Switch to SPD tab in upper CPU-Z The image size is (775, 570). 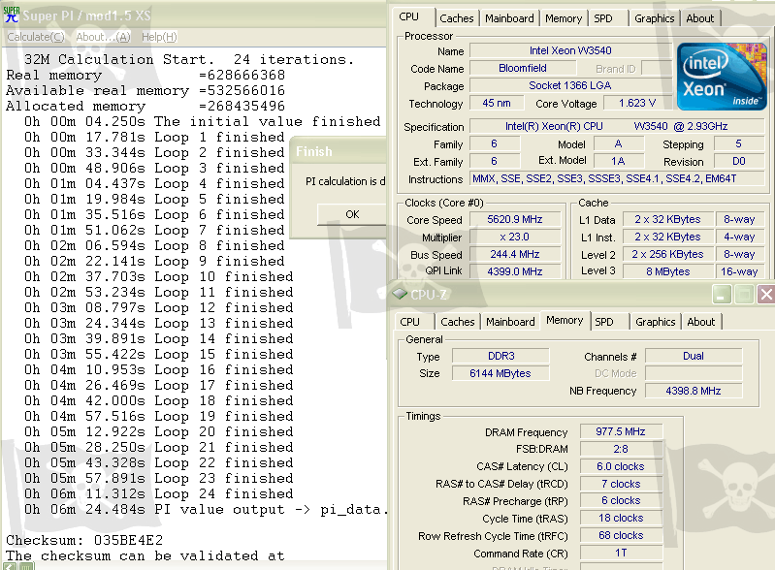point(602,18)
